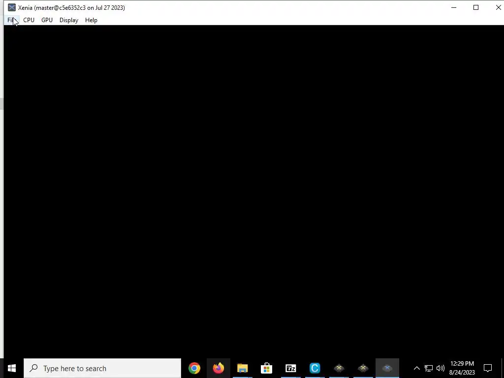Open the CPU menu
The height and width of the screenshot is (378, 504).
click(29, 20)
